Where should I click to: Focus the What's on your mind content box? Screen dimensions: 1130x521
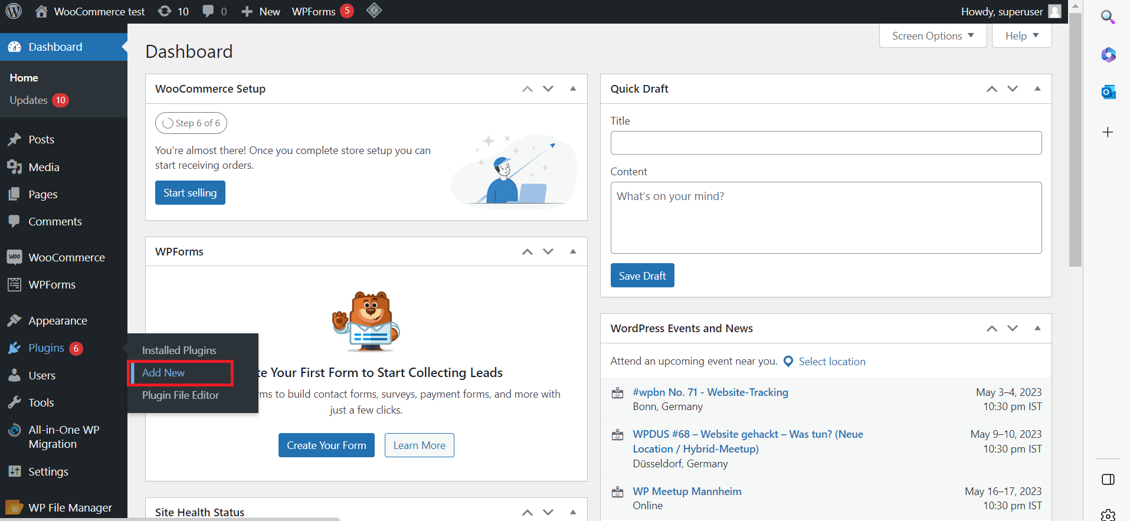pos(826,218)
